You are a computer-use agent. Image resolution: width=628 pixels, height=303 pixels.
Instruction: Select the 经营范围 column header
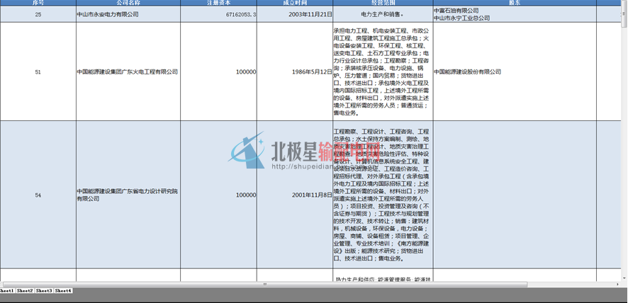click(x=383, y=2)
